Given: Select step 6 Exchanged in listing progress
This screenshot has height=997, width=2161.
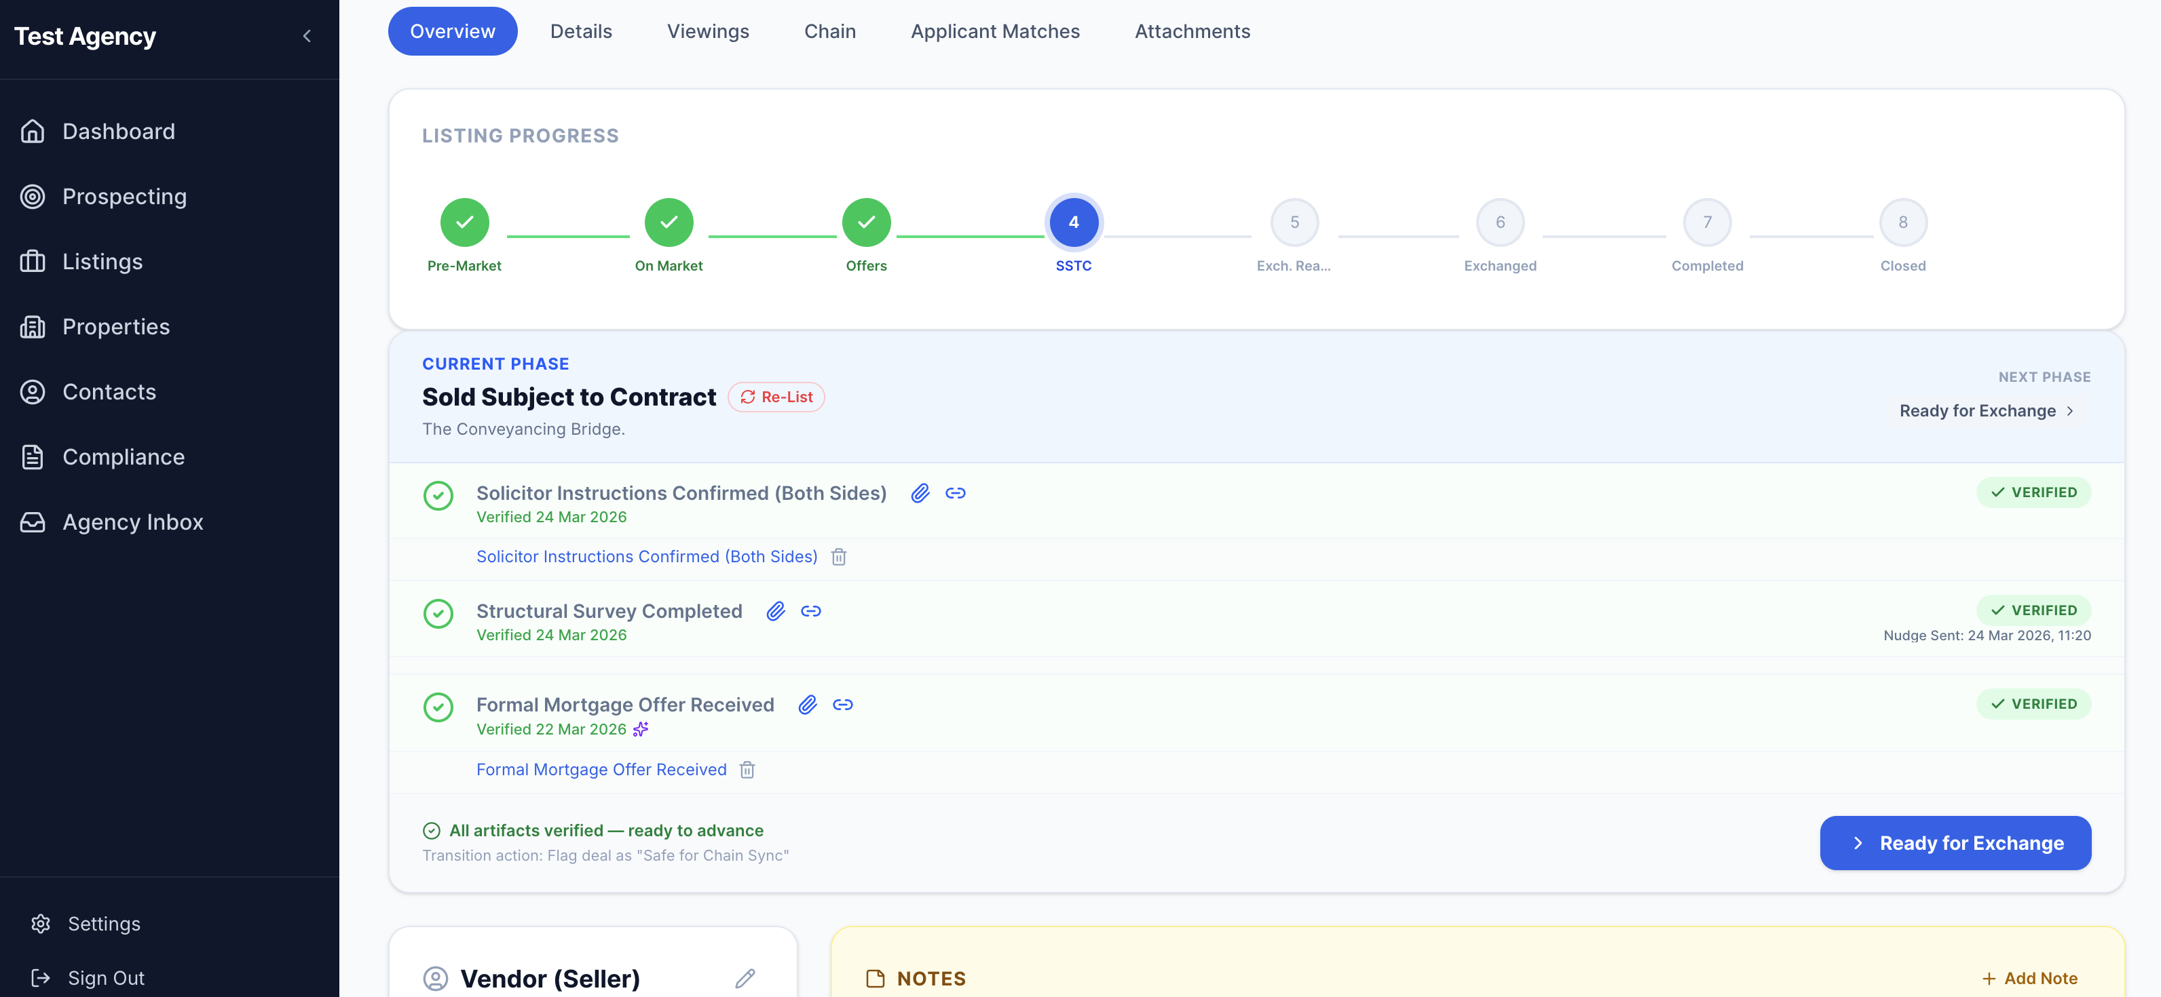Looking at the screenshot, I should pyautogui.click(x=1500, y=222).
